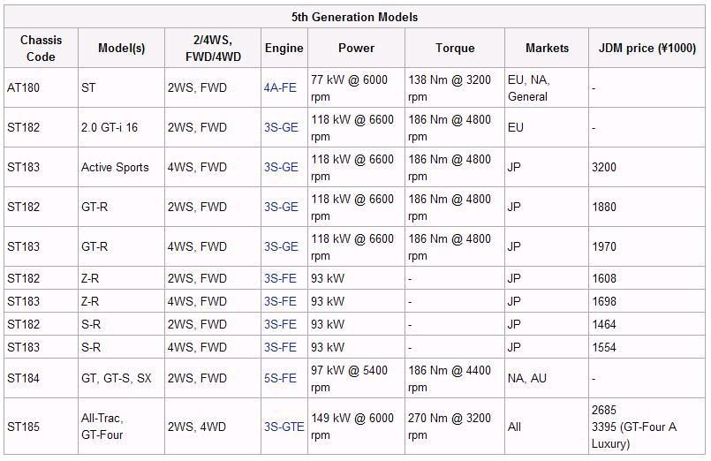Open the 4A-FE engine link
Screen dimensions: 711x461
[280, 87]
